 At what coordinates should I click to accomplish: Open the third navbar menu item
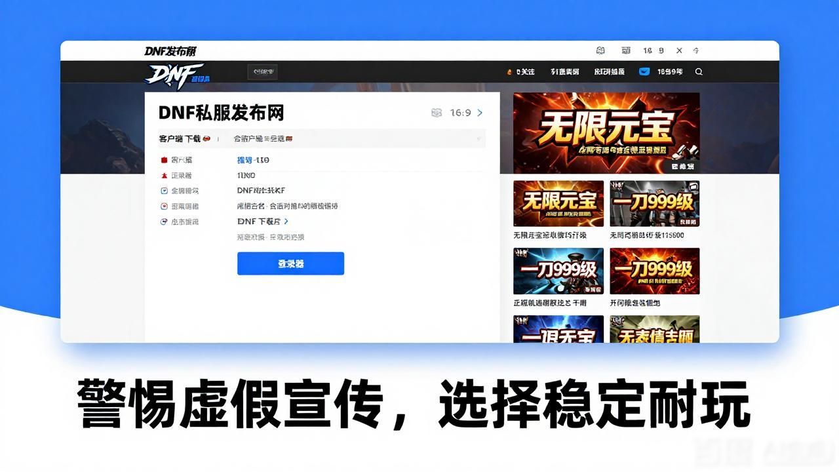[x=610, y=72]
